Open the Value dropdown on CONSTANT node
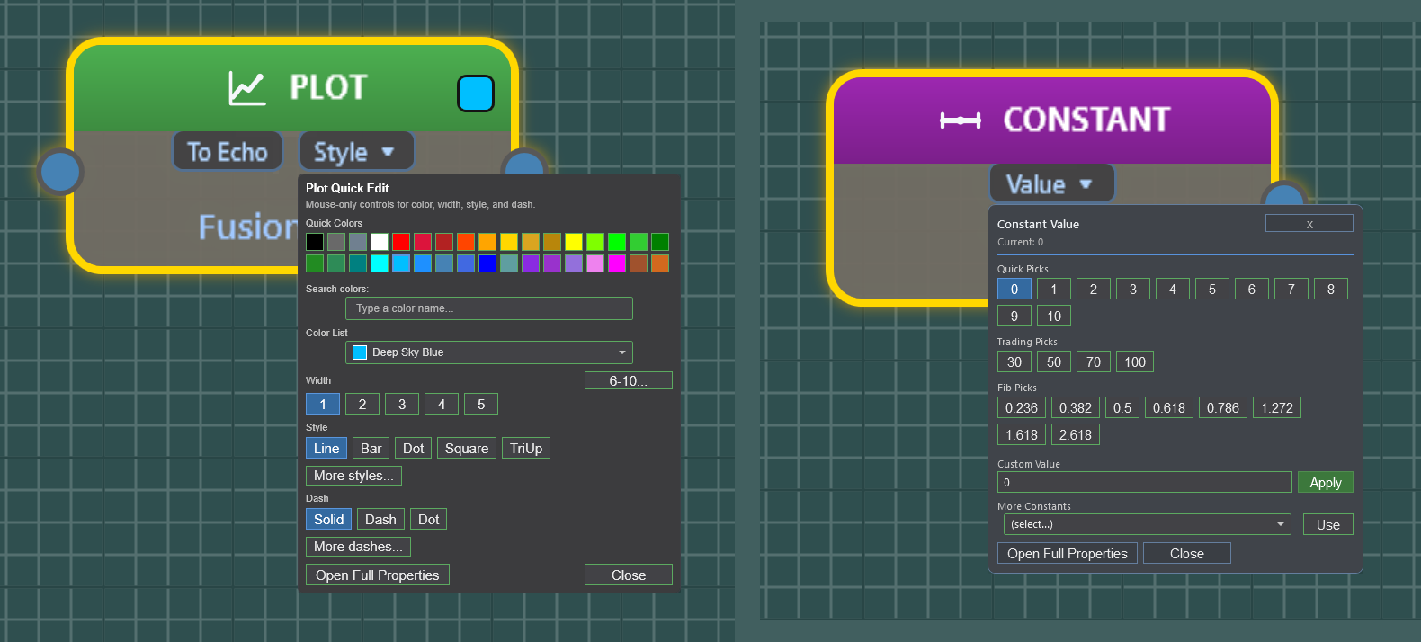The height and width of the screenshot is (642, 1421). (1051, 184)
